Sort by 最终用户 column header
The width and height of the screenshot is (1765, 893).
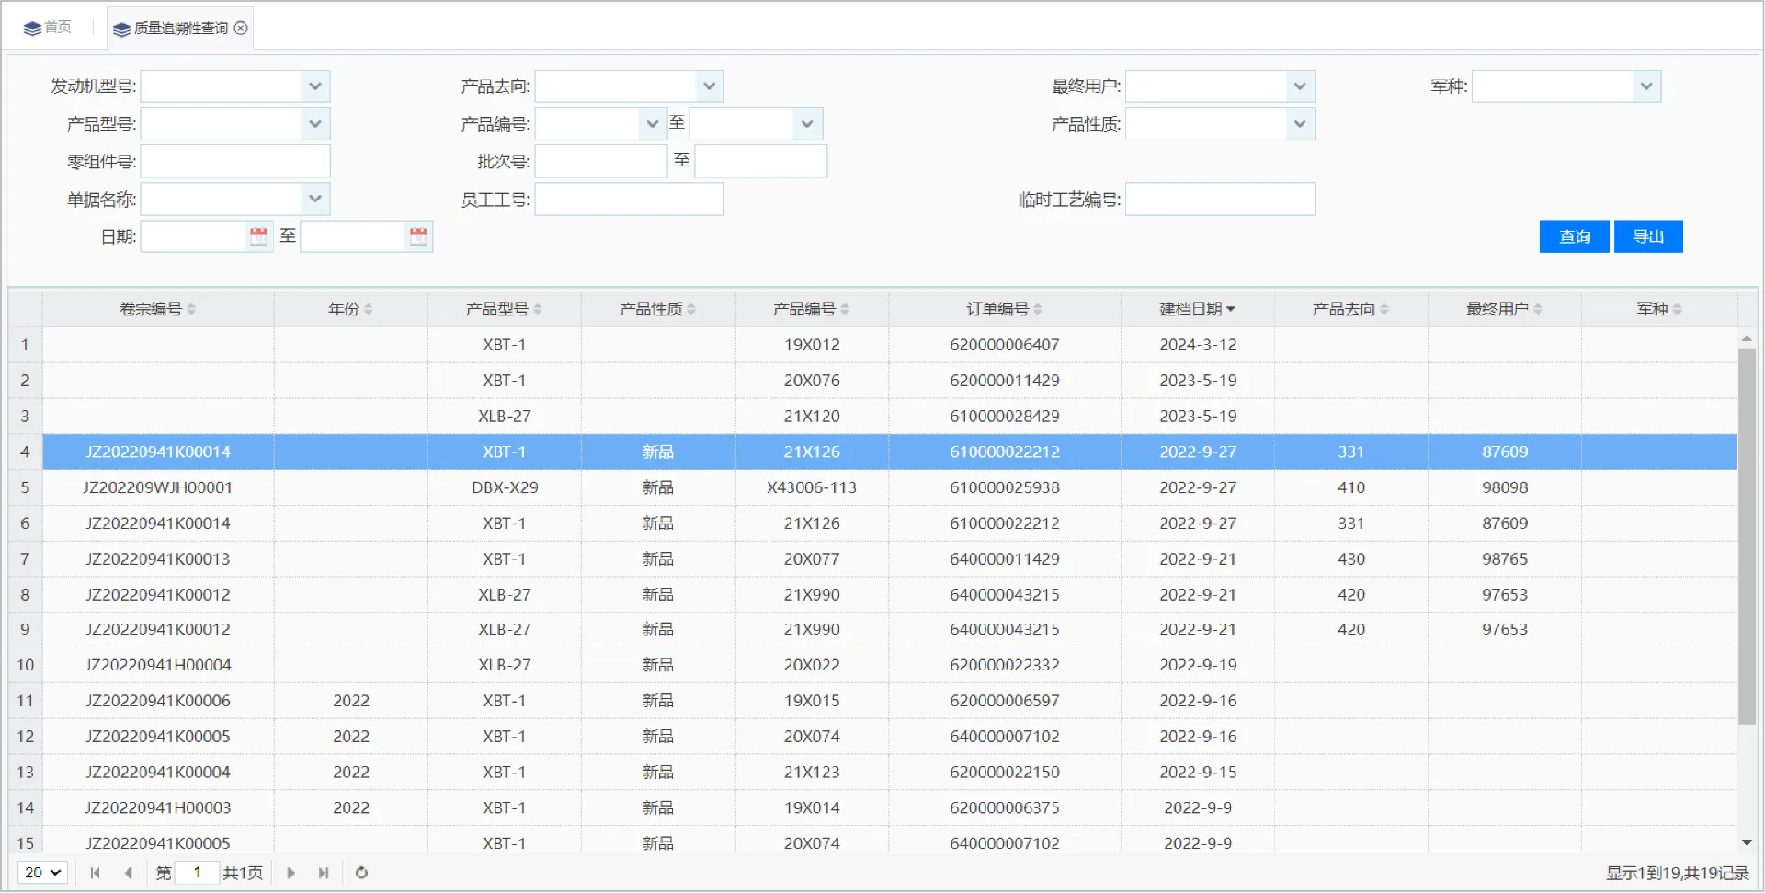(x=1504, y=309)
